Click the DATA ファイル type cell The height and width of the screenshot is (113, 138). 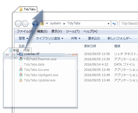[124, 65]
